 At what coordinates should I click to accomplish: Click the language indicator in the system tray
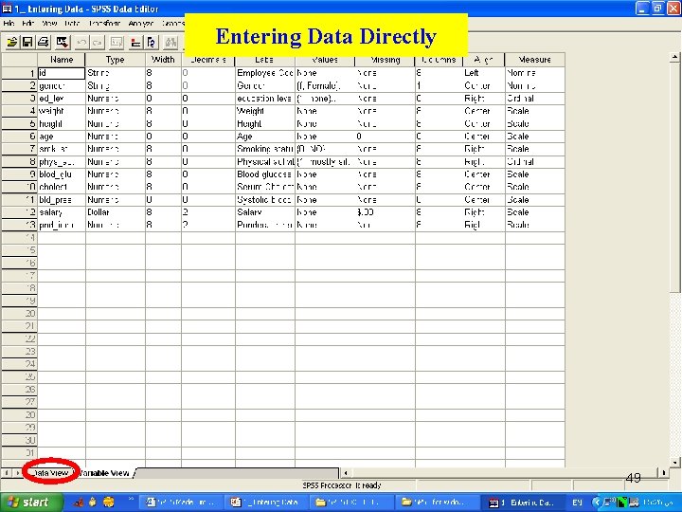(x=577, y=503)
